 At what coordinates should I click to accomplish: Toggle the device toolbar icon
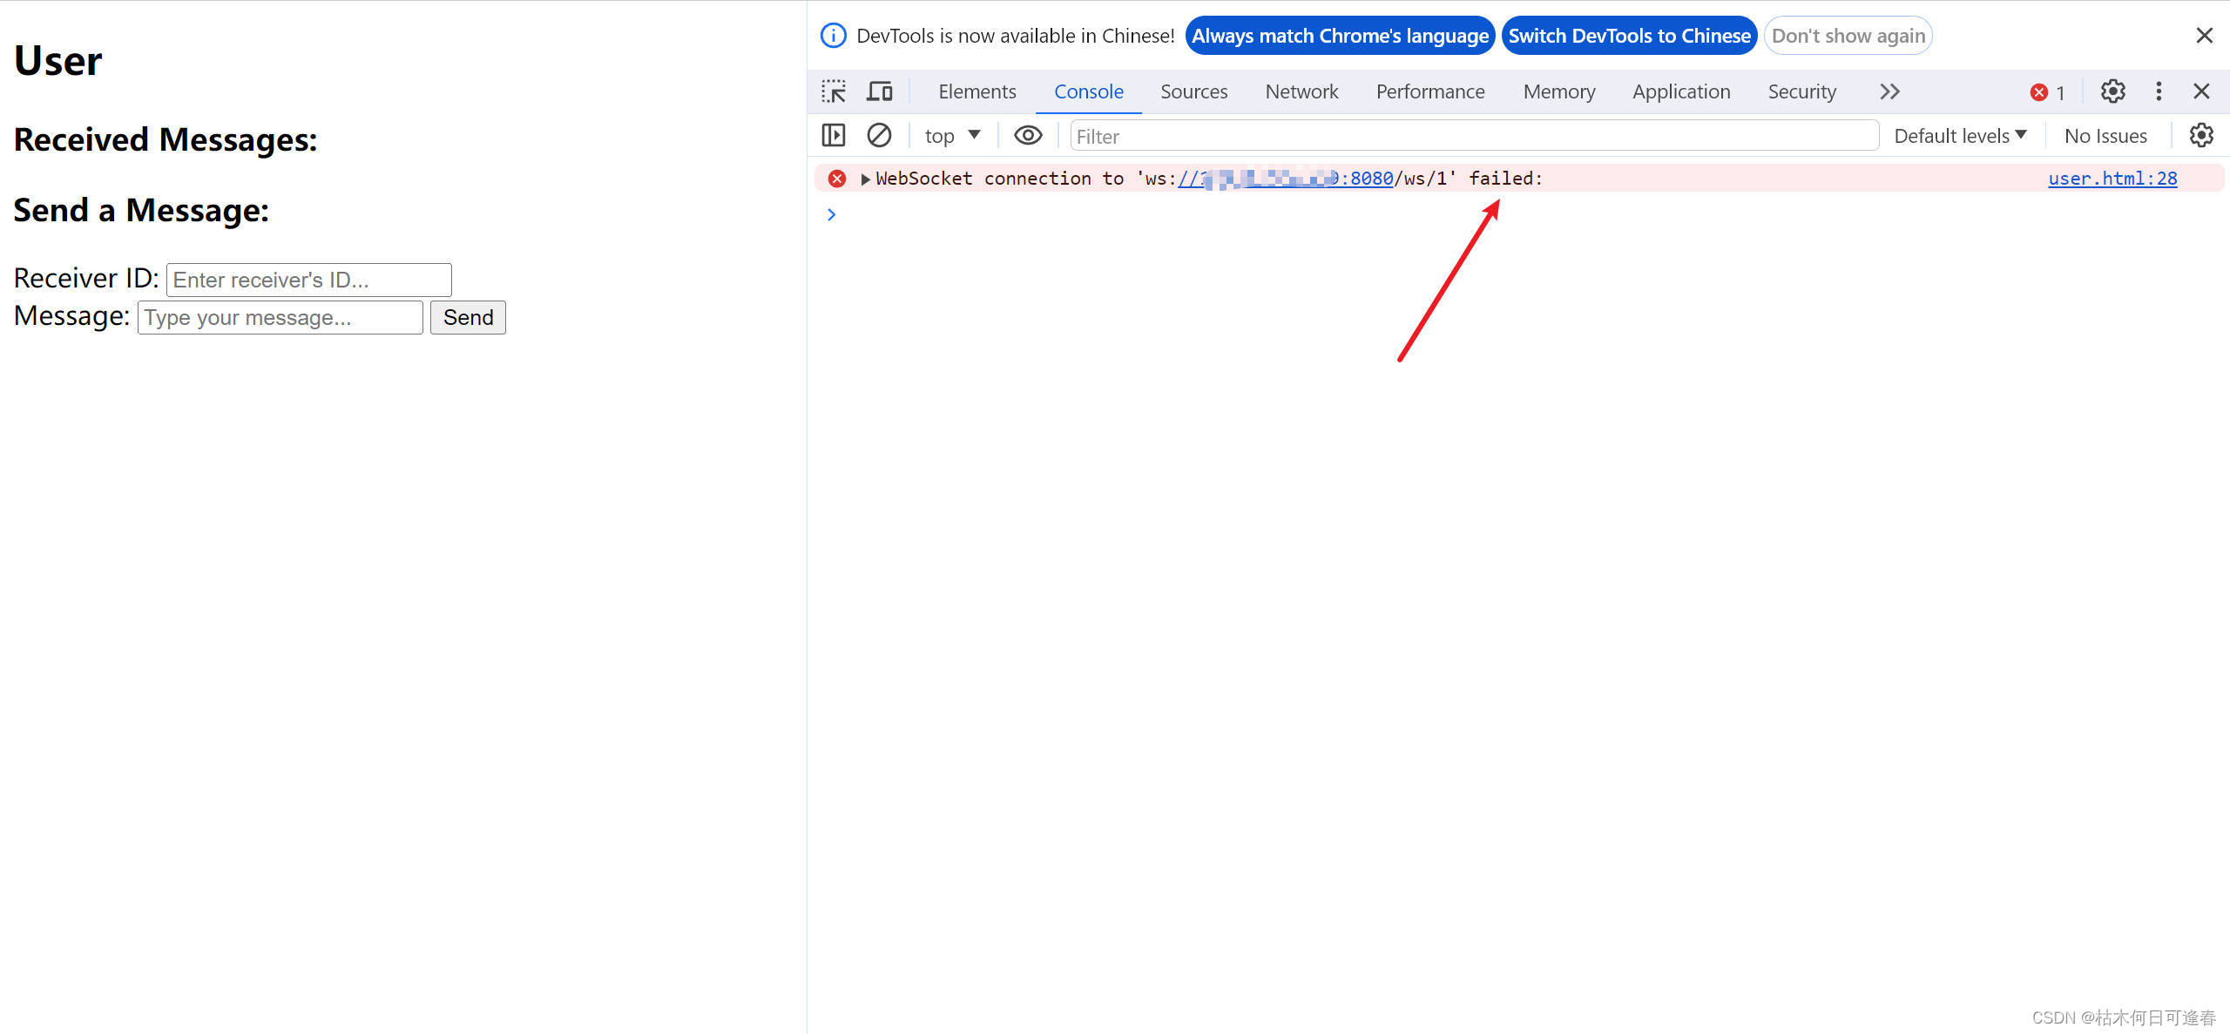pyautogui.click(x=880, y=91)
